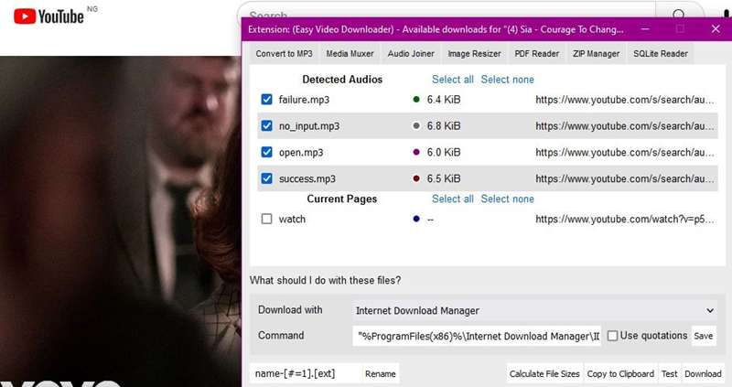732x387 pixels.
Task: Click Select all under Detected Audios
Action: pos(453,80)
